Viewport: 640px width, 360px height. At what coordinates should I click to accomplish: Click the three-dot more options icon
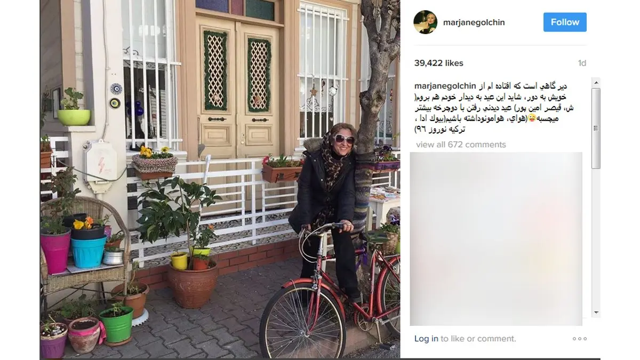click(x=579, y=339)
